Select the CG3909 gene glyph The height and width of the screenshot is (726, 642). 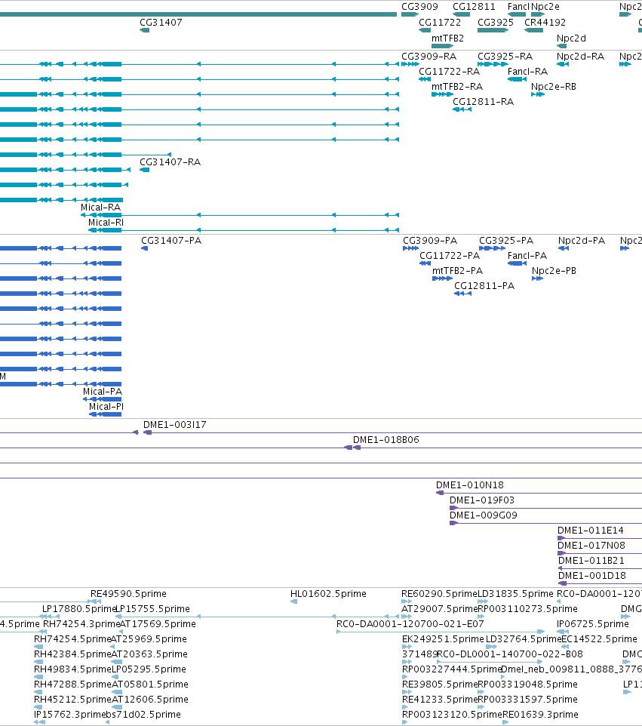[x=410, y=15]
